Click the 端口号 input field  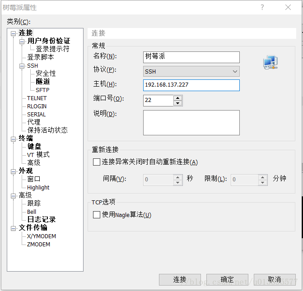[x=158, y=101]
